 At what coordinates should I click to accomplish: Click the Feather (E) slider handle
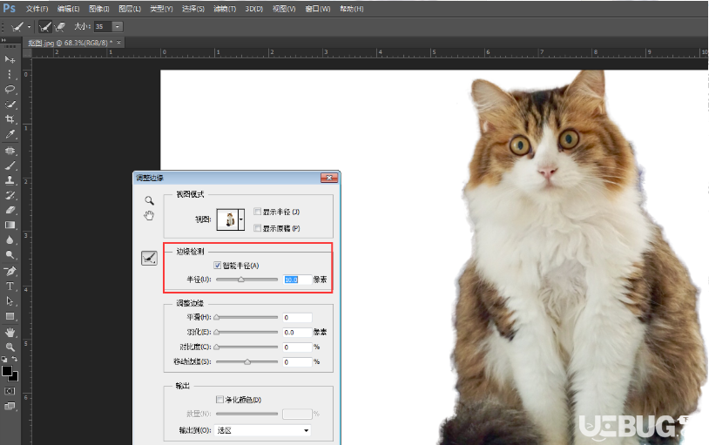tap(217, 333)
